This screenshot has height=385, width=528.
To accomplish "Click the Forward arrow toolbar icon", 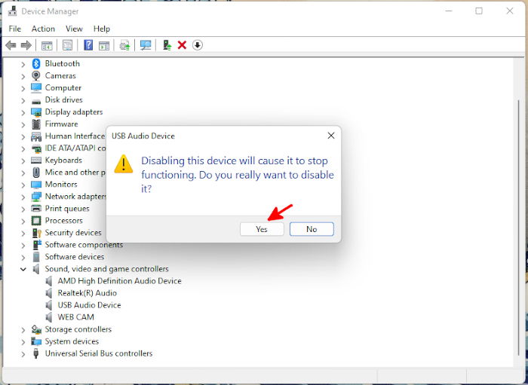I will click(26, 45).
